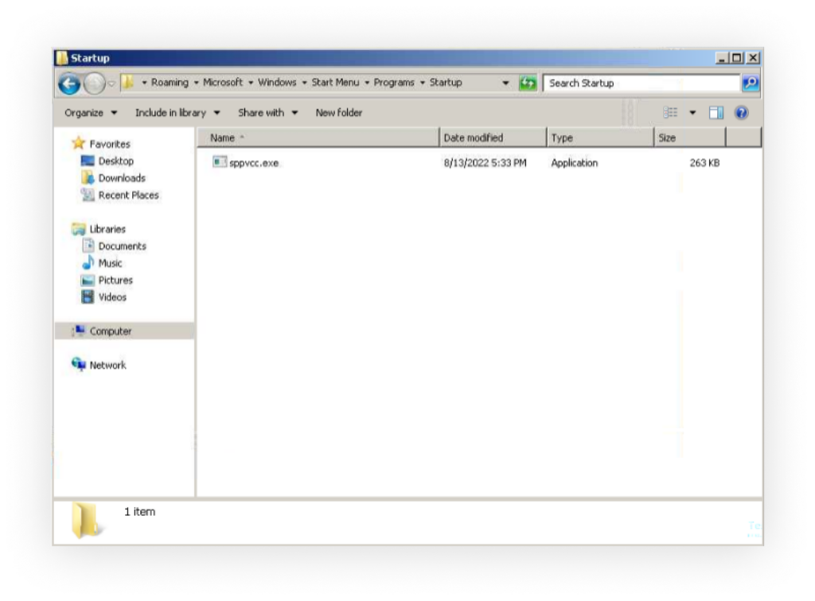
Task: Sort by the Size column header
Action: pos(690,138)
